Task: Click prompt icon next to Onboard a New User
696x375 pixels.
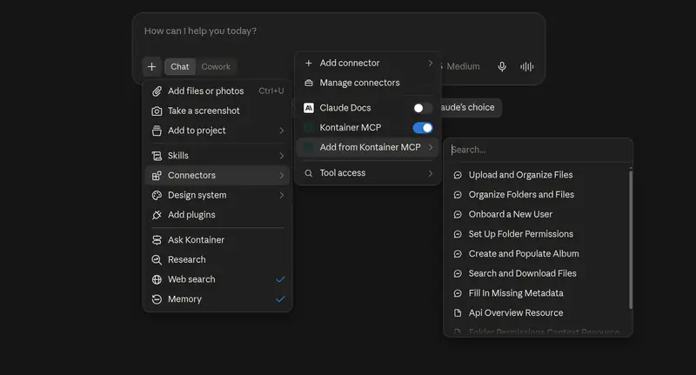Action: tap(458, 214)
